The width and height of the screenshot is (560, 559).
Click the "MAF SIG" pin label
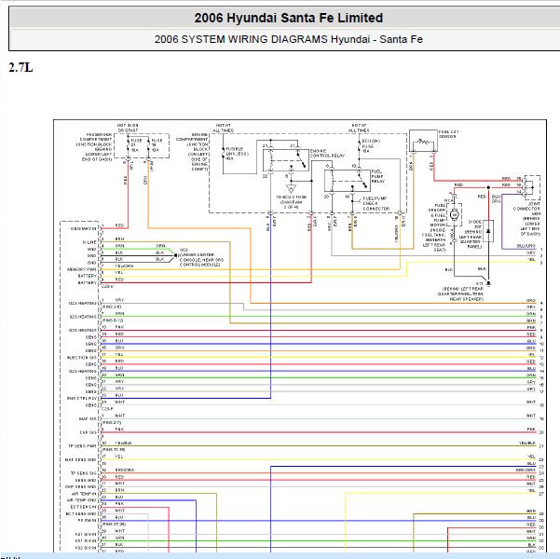pyautogui.click(x=88, y=418)
